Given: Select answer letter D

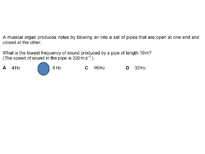Looking at the screenshot, I should pos(128,68).
